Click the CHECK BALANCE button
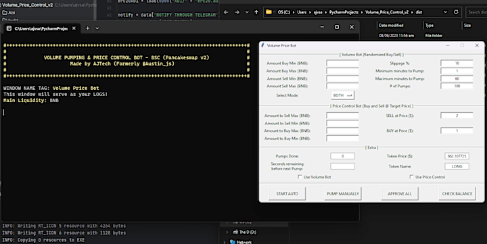Screen dimensions: 487x244 tap(457, 194)
